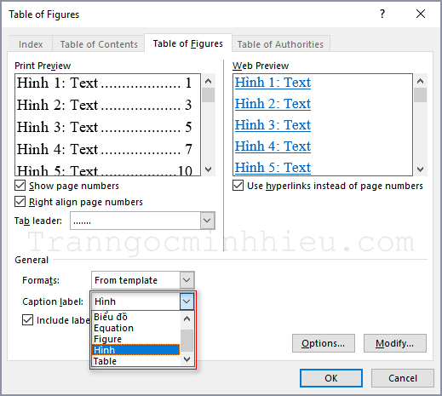Click the Web Preview scrollbar thumb
This screenshot has height=396, width=442.
click(x=421, y=95)
